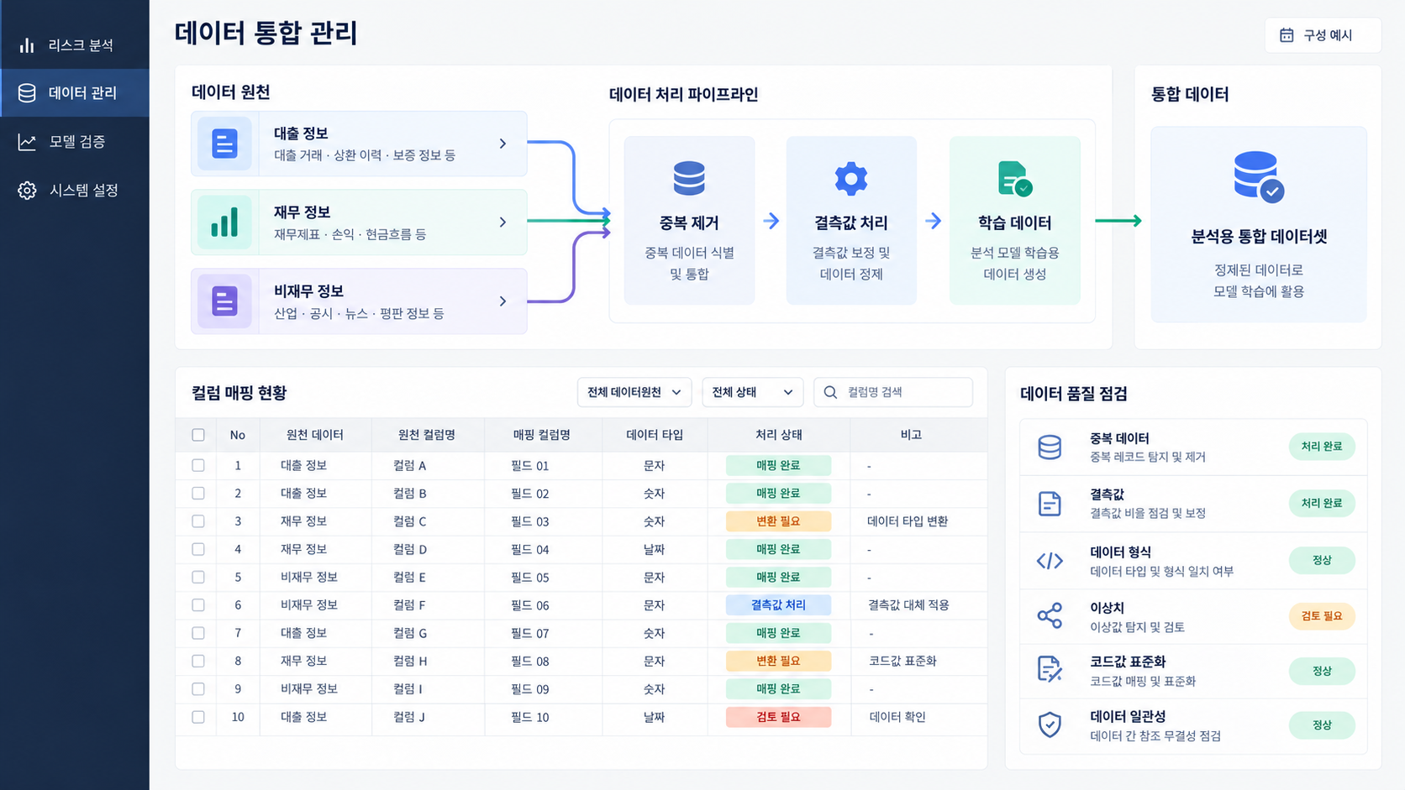This screenshot has height=790, width=1405.
Task: Check the row 9 컬럼 I checkbox
Action: click(x=198, y=689)
